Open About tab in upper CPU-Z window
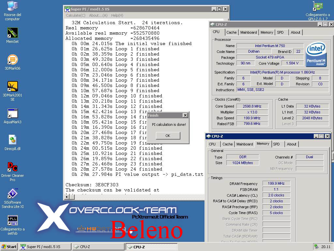Image resolution: width=334 pixels, height=251 pixels. tap(296, 32)
